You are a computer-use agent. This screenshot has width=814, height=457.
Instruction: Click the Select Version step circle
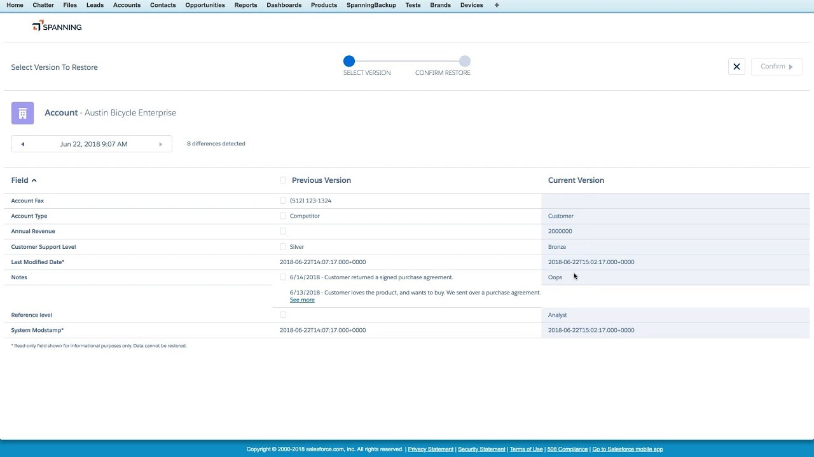click(x=349, y=62)
